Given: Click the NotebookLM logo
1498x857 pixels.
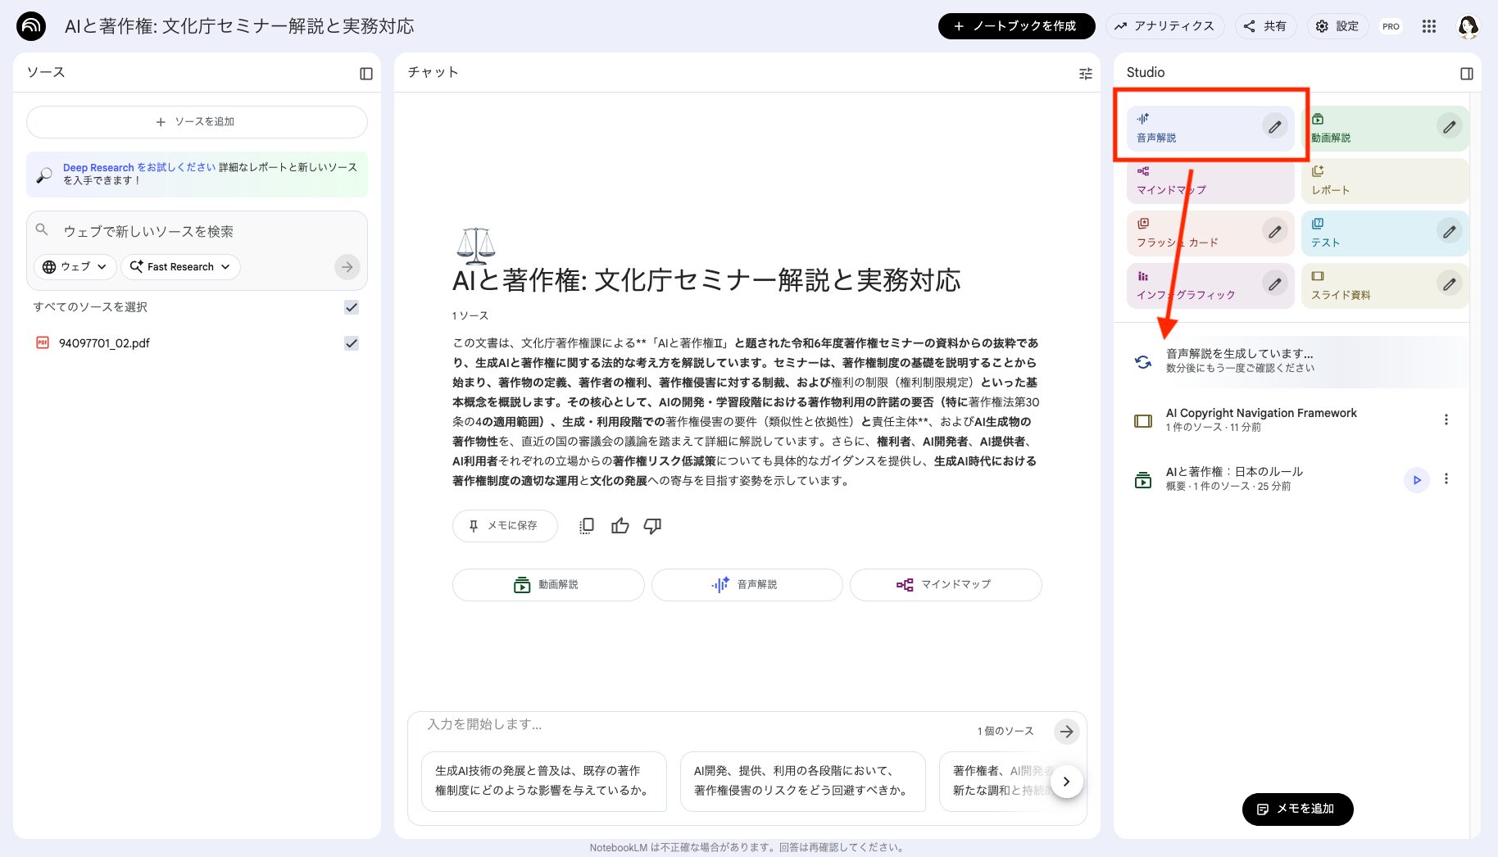Looking at the screenshot, I should coord(30,25).
